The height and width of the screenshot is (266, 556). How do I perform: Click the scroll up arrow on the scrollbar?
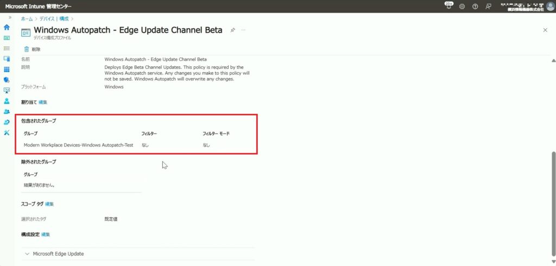tap(553, 61)
